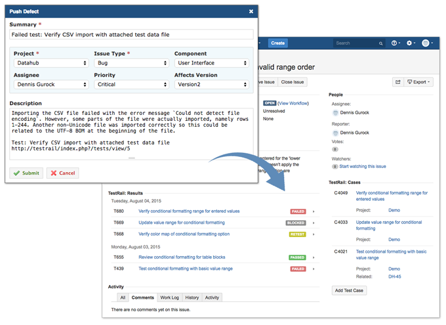Click the reporter Dennis Gurock avatar

point(335,133)
